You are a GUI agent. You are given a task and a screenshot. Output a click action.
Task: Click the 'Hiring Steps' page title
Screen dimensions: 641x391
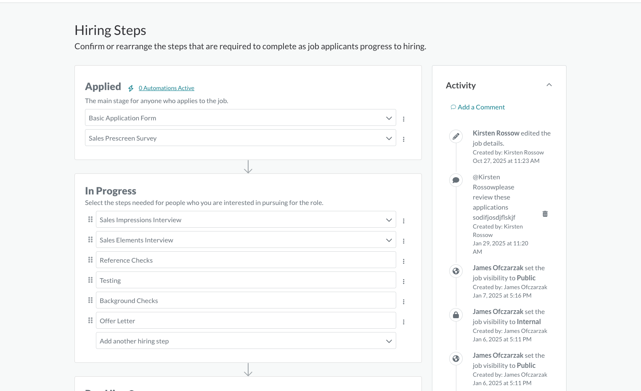coord(110,30)
